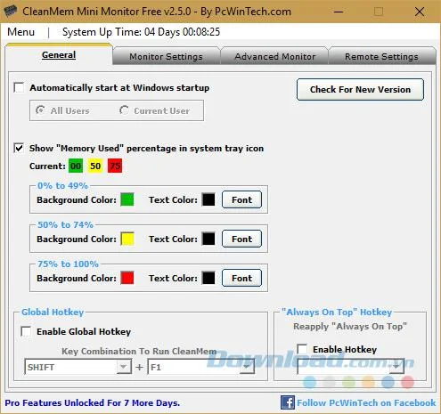Switch to the Monitor Settings tab
The height and width of the screenshot is (414, 441).
166,56
